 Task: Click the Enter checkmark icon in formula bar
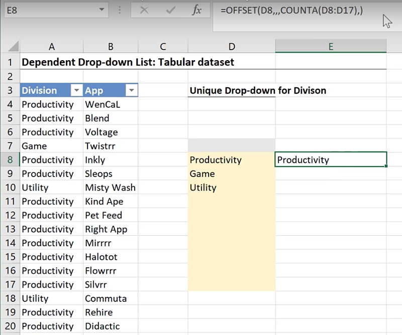tap(171, 10)
